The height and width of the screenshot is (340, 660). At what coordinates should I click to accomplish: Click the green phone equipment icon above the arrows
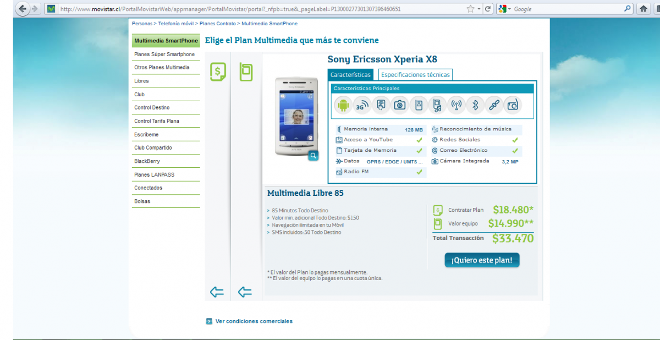click(246, 72)
